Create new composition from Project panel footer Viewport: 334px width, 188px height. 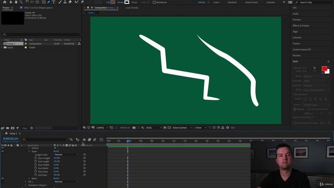[x=13, y=128]
